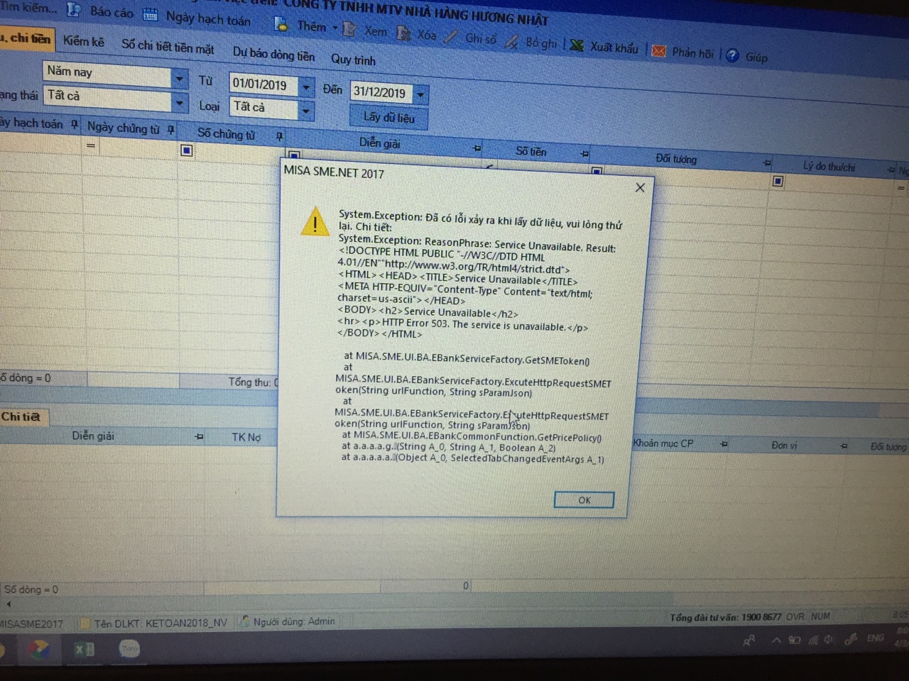Pin the Đơn vị column
The width and height of the screenshot is (909, 681).
[844, 446]
